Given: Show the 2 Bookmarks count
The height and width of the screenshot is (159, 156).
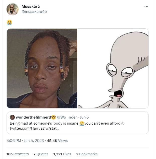Looking at the screenshot, I should [87, 154].
